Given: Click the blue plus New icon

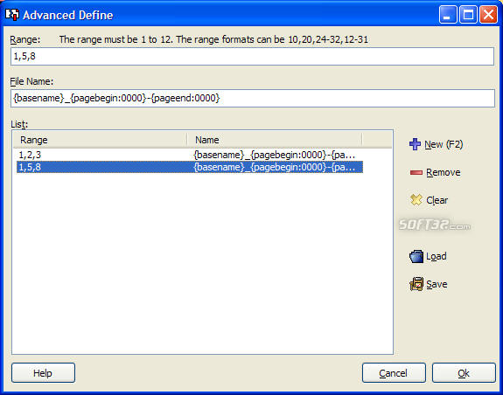Looking at the screenshot, I should 415,144.
